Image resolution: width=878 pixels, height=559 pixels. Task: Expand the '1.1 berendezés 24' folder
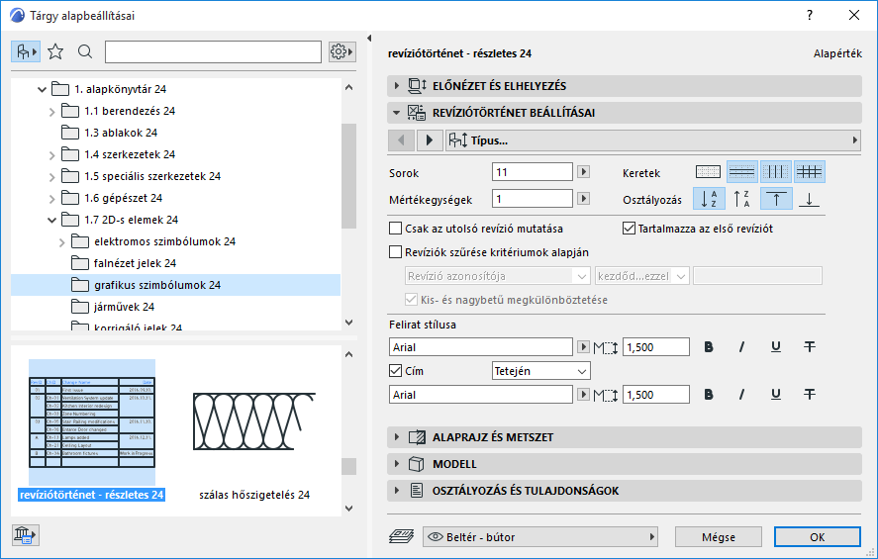click(x=52, y=111)
